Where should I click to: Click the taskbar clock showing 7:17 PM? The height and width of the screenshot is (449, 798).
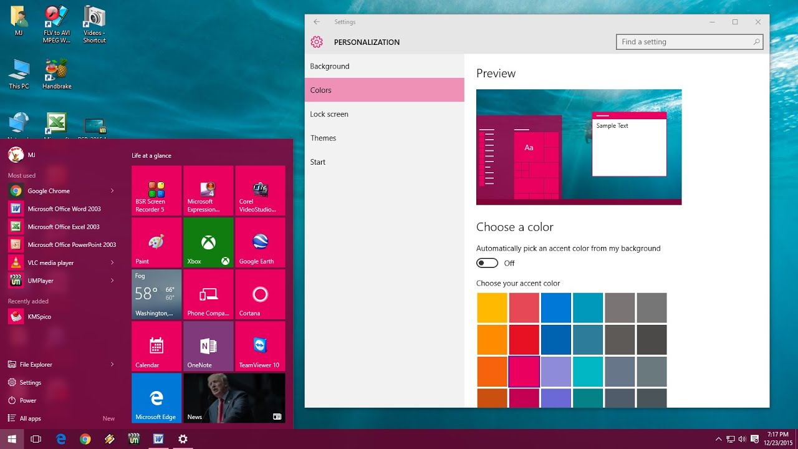tap(777, 439)
